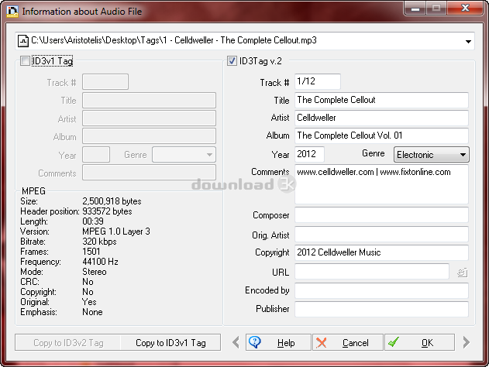
Task: Click the audio file icon beside file path
Action: [x=23, y=41]
